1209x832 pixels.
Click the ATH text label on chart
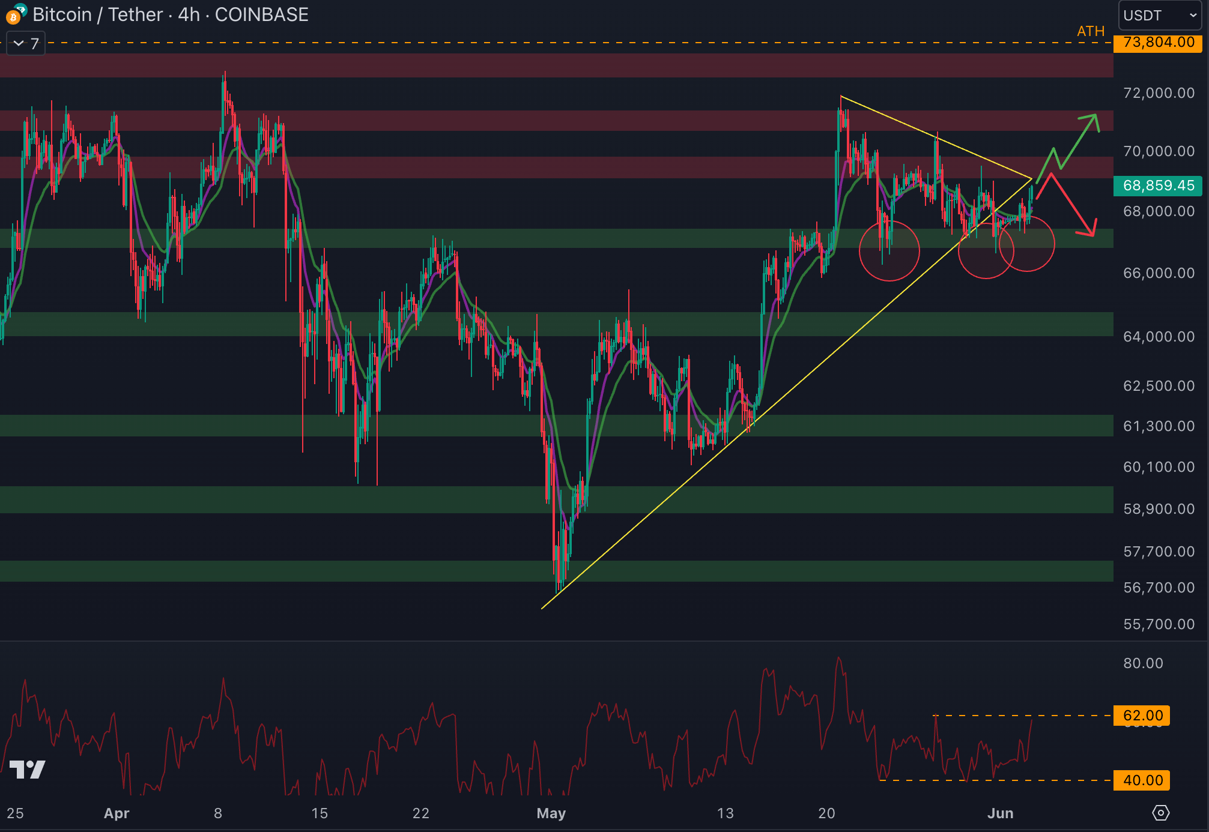point(1090,31)
